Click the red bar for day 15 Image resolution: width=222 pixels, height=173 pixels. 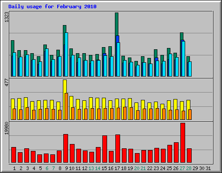[x=104, y=149]
